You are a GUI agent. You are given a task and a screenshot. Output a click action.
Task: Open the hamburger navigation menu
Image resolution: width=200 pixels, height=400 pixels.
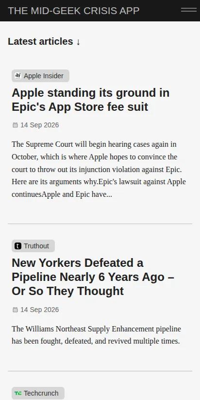click(x=189, y=10)
